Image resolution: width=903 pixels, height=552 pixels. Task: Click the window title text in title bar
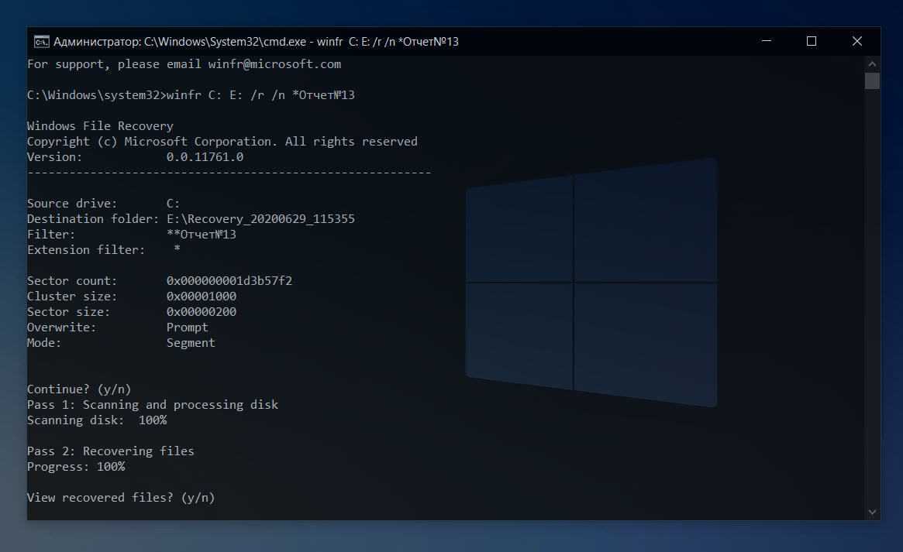pyautogui.click(x=256, y=42)
